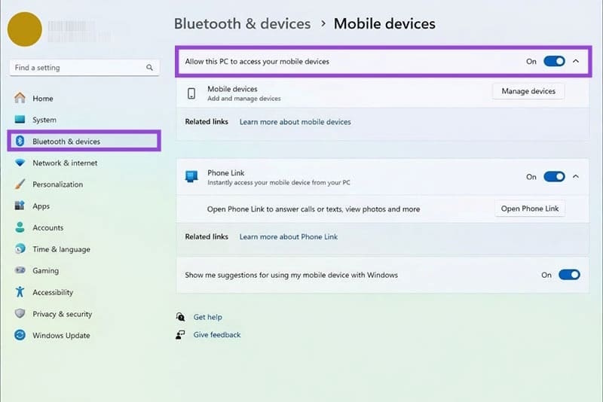The height and width of the screenshot is (402, 603).
Task: Focus the Find a setting field
Action: click(75, 68)
